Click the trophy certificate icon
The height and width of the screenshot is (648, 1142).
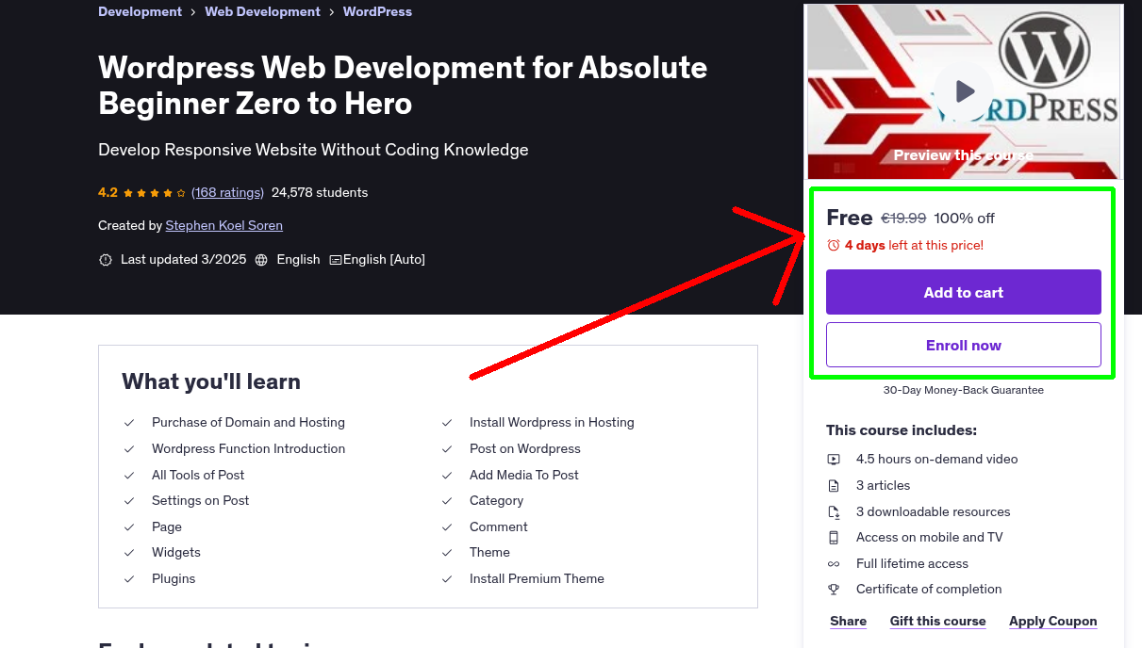click(x=834, y=590)
